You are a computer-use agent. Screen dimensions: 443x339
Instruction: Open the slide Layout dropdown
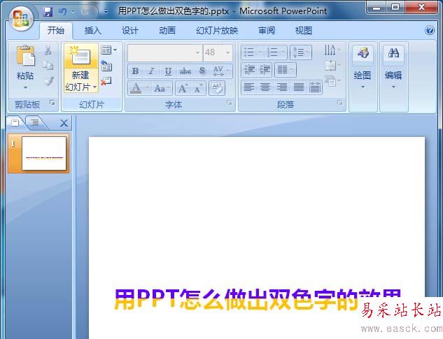point(108,50)
